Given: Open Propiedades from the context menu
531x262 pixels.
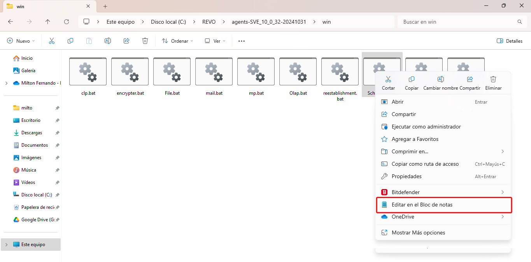Looking at the screenshot, I should 407,176.
